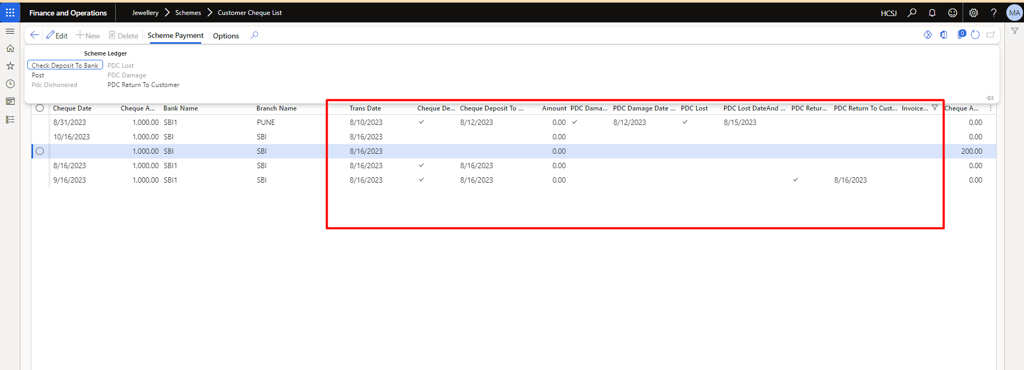Image resolution: width=1024 pixels, height=370 pixels.
Task: Go back with the arrow button
Action: pos(35,35)
